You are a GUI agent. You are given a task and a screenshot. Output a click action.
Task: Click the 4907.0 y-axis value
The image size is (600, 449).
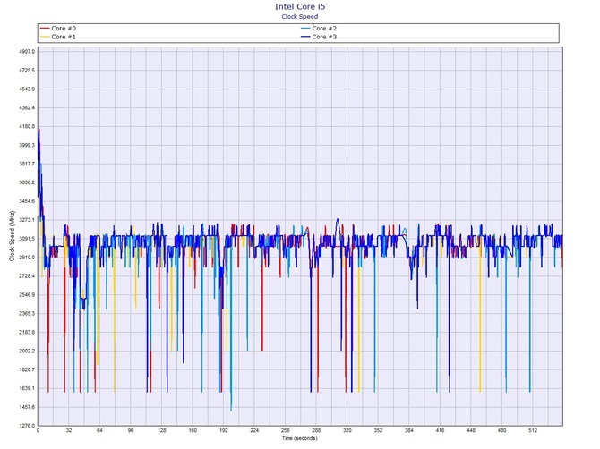pos(27,52)
